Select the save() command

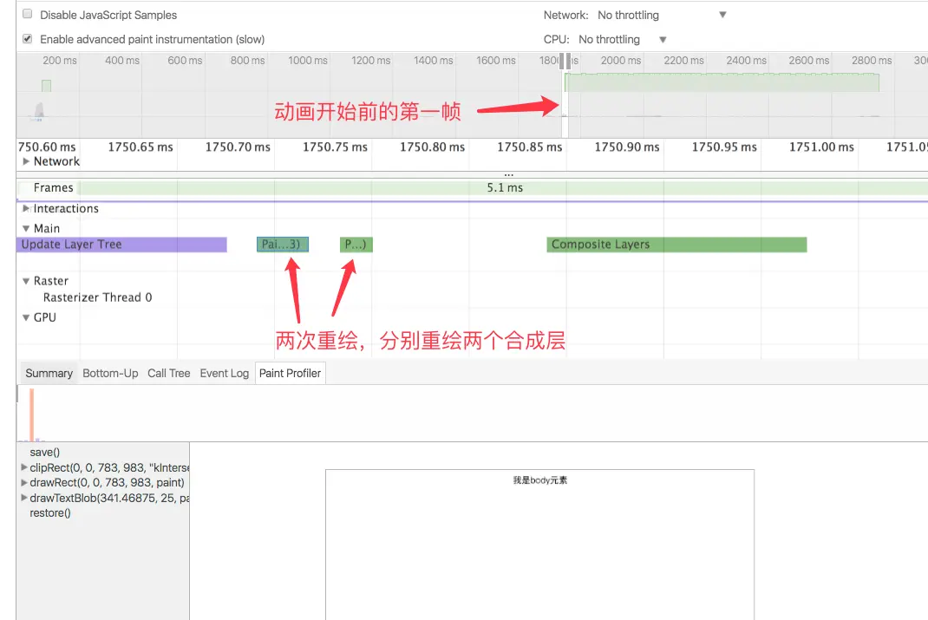point(45,453)
